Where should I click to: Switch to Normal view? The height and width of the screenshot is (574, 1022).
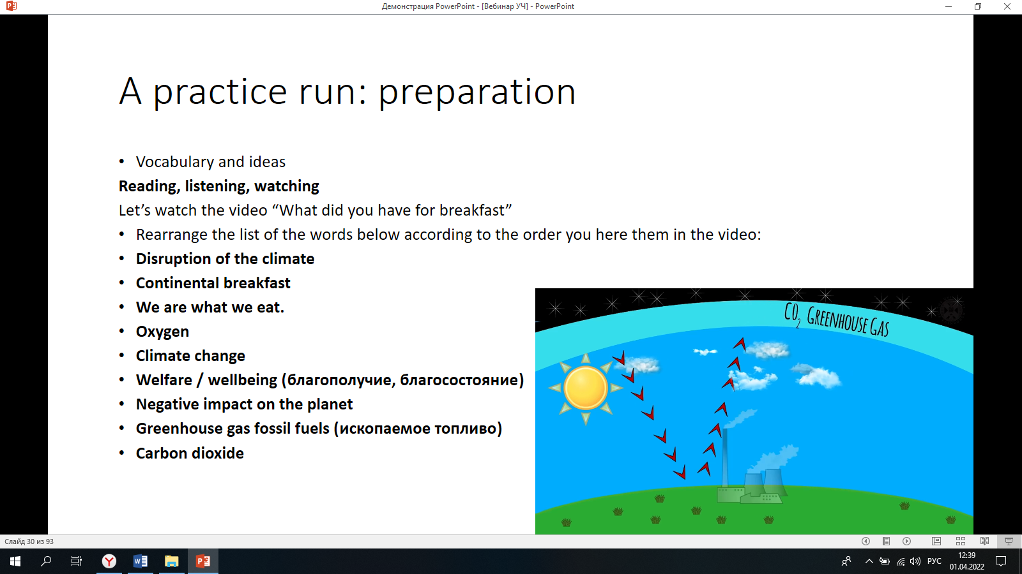936,541
